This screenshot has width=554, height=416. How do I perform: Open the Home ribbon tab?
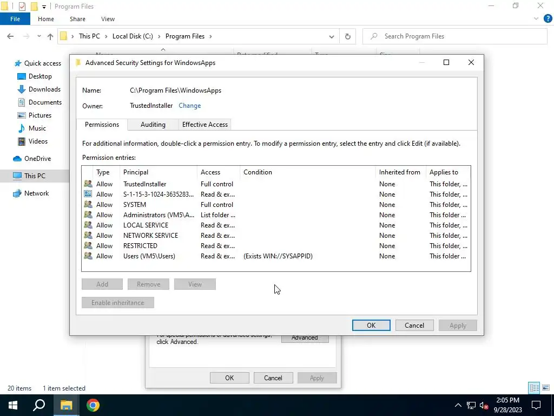pyautogui.click(x=46, y=19)
